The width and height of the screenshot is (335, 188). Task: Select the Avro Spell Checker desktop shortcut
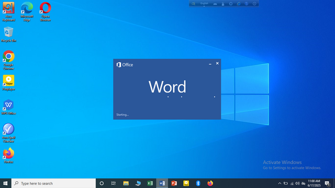(8, 133)
